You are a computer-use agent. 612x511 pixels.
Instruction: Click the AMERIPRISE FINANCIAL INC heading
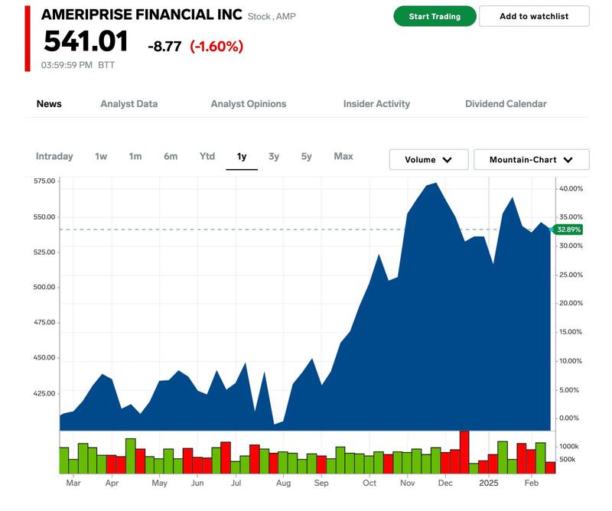[142, 15]
